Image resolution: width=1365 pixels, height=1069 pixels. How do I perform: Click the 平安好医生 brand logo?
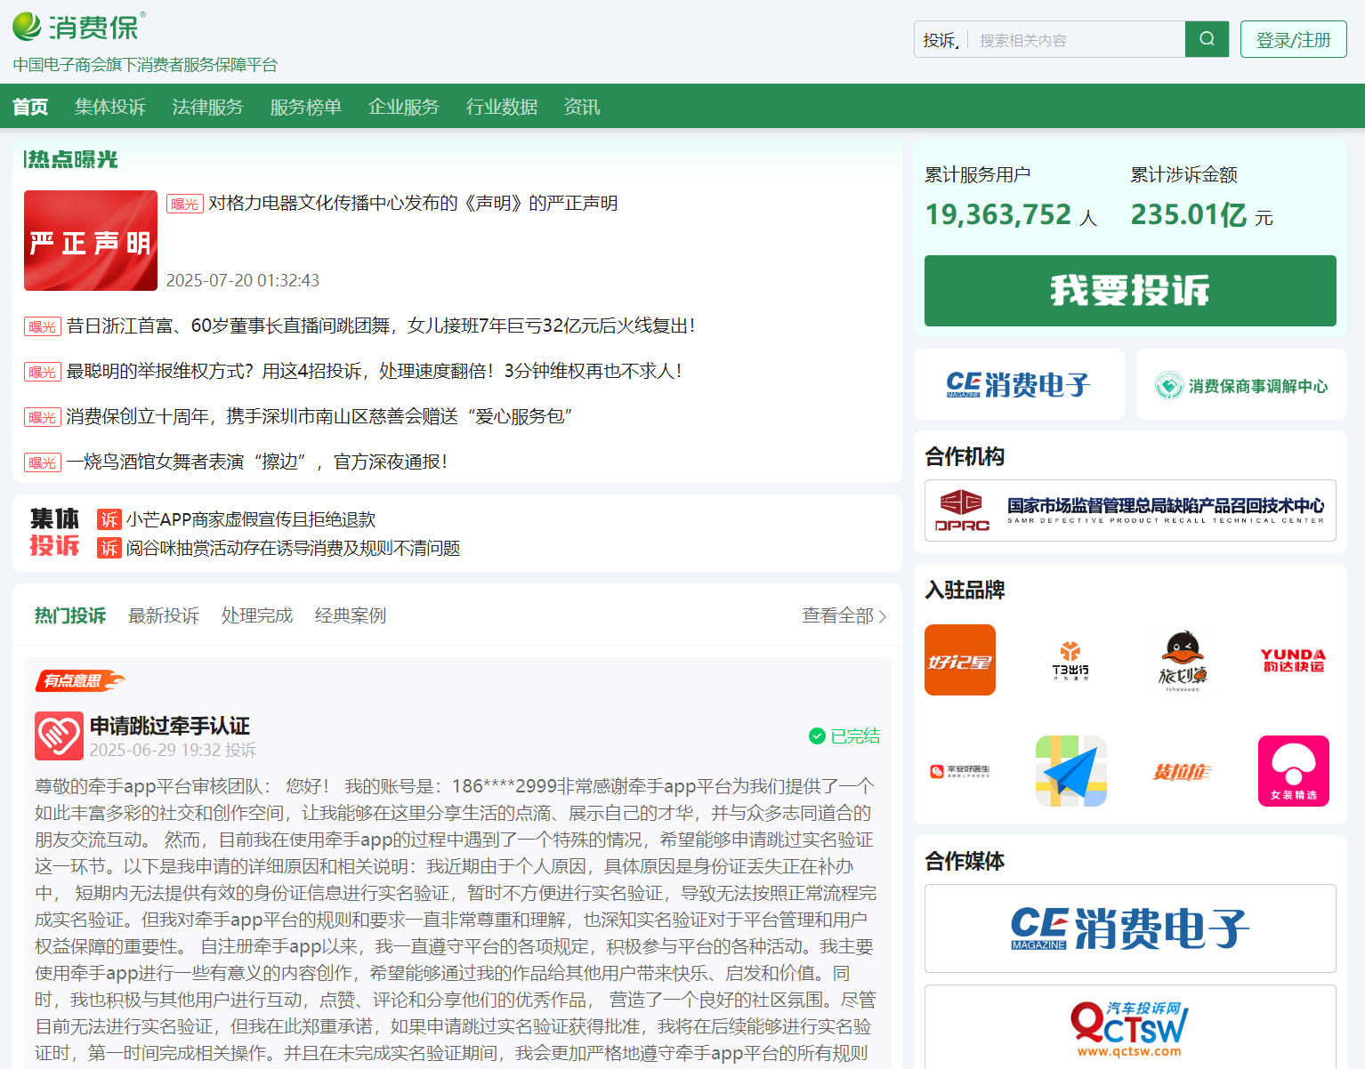(959, 771)
